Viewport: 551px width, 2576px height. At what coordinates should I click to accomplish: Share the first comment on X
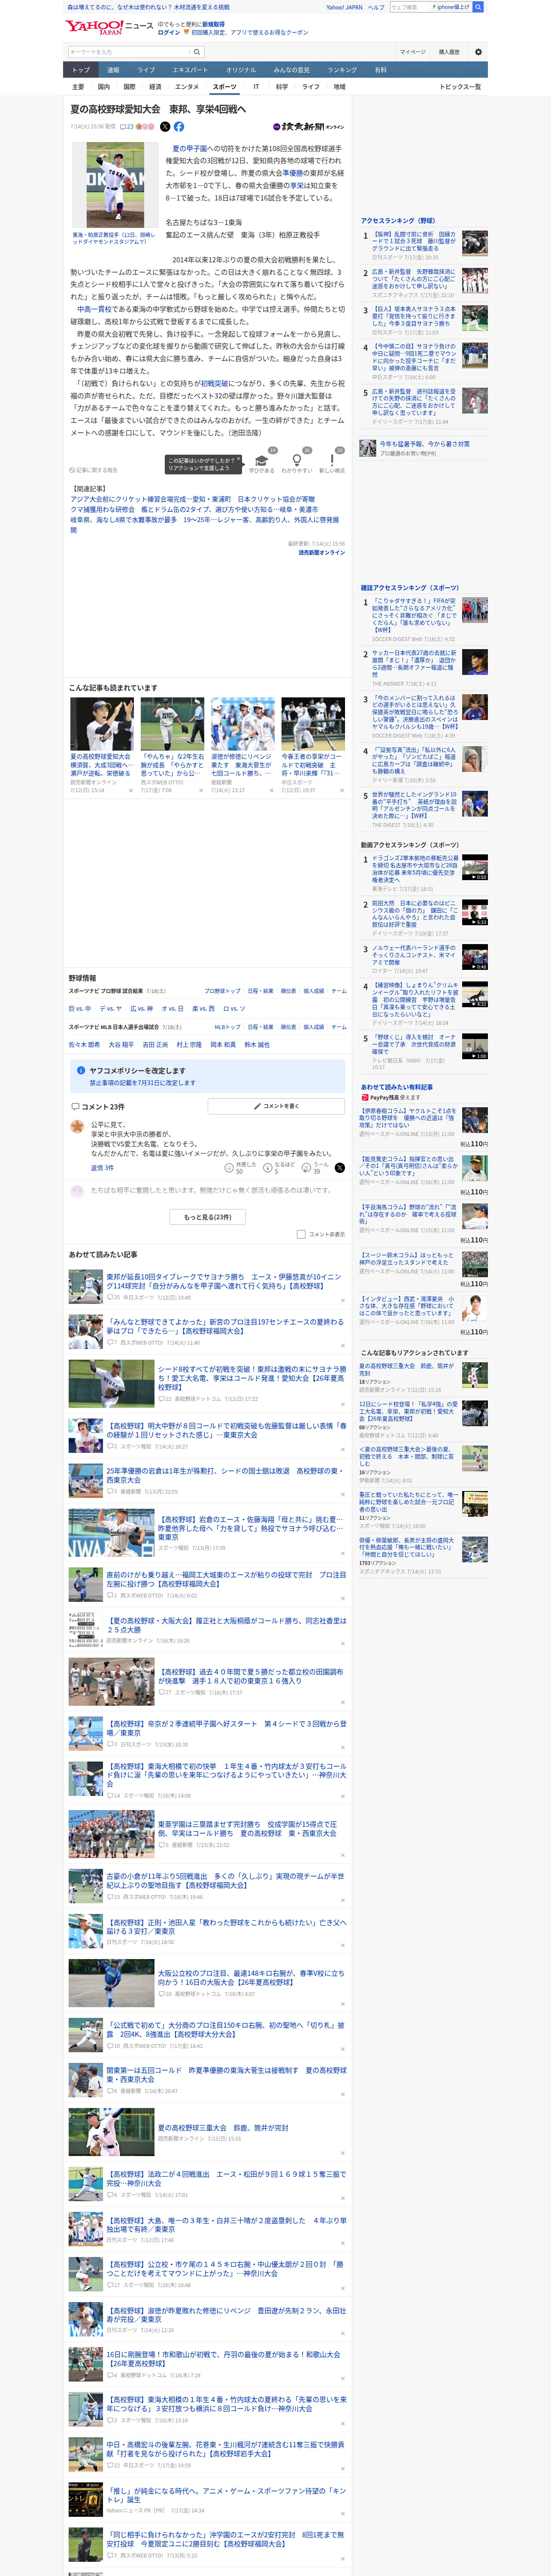coord(340,1167)
